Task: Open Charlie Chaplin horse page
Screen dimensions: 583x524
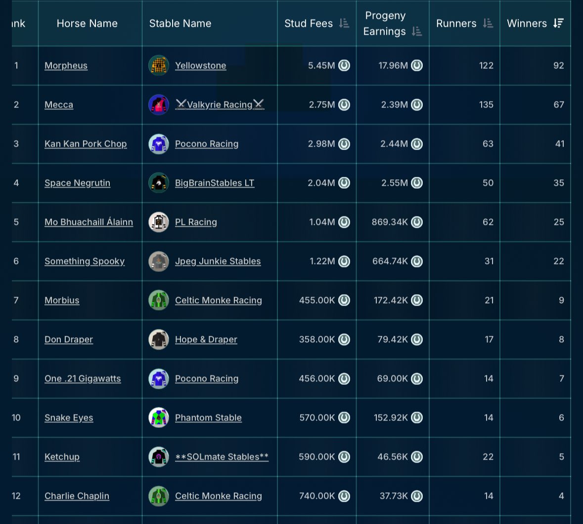Action: [77, 496]
